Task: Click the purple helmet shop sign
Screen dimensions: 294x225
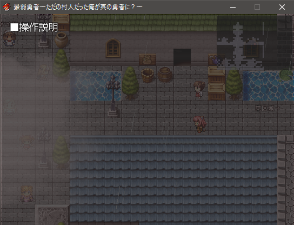Action: pos(215,59)
